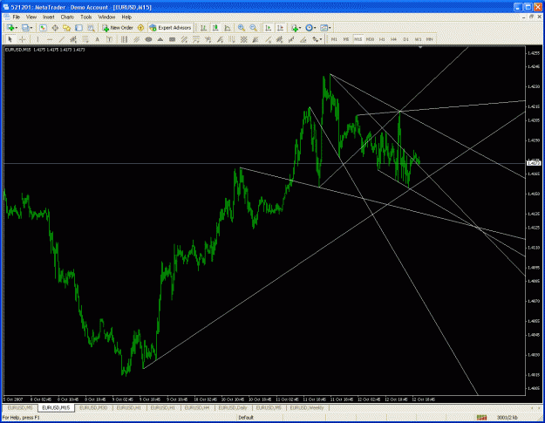The image size is (545, 423).
Task: Click the current price label on scale
Action: [x=533, y=163]
